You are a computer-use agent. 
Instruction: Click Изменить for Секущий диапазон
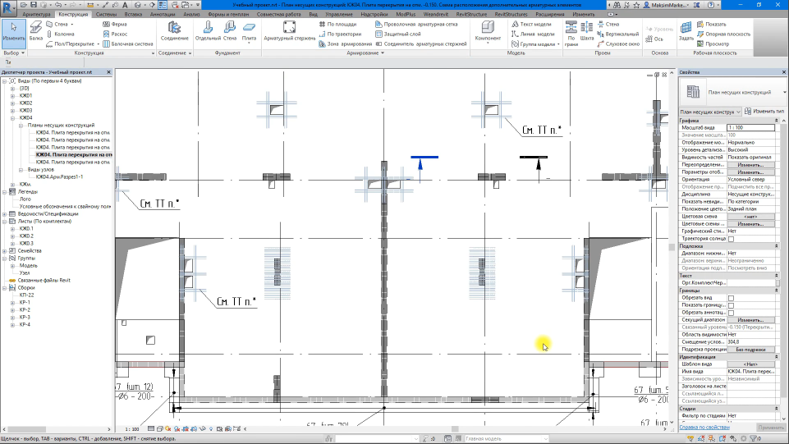(x=750, y=320)
